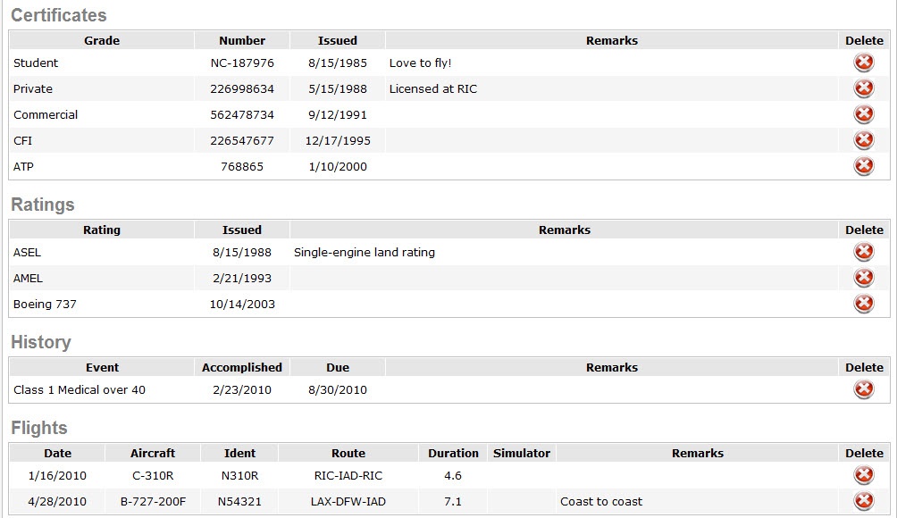Delete the AMEL rating
This screenshot has height=518, width=897.
pyautogui.click(x=864, y=277)
